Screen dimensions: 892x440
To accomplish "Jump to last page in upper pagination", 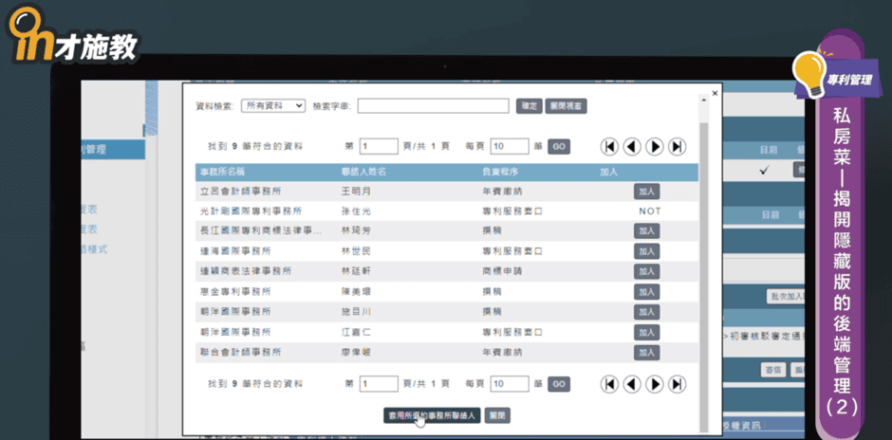I will click(x=677, y=147).
